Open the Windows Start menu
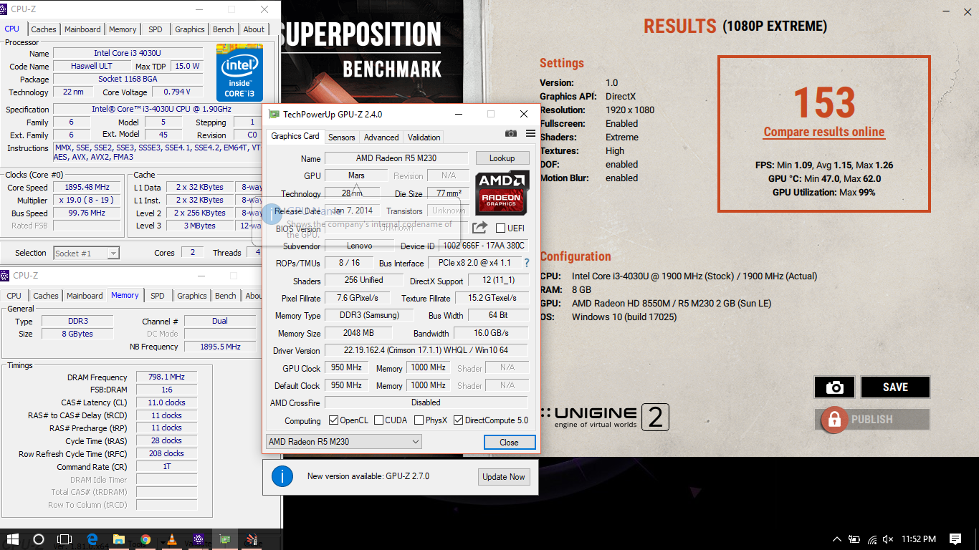Screen dimensions: 979x550 click(x=13, y=539)
